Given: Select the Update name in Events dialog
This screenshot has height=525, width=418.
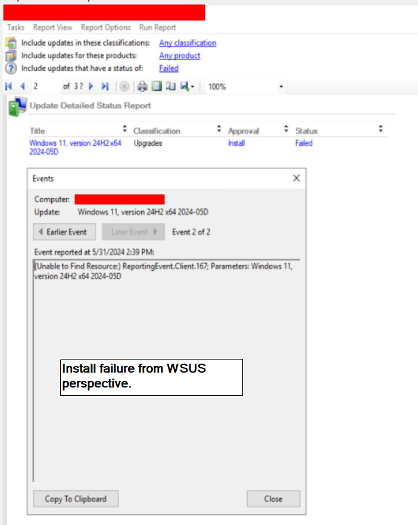Looking at the screenshot, I should tap(143, 212).
